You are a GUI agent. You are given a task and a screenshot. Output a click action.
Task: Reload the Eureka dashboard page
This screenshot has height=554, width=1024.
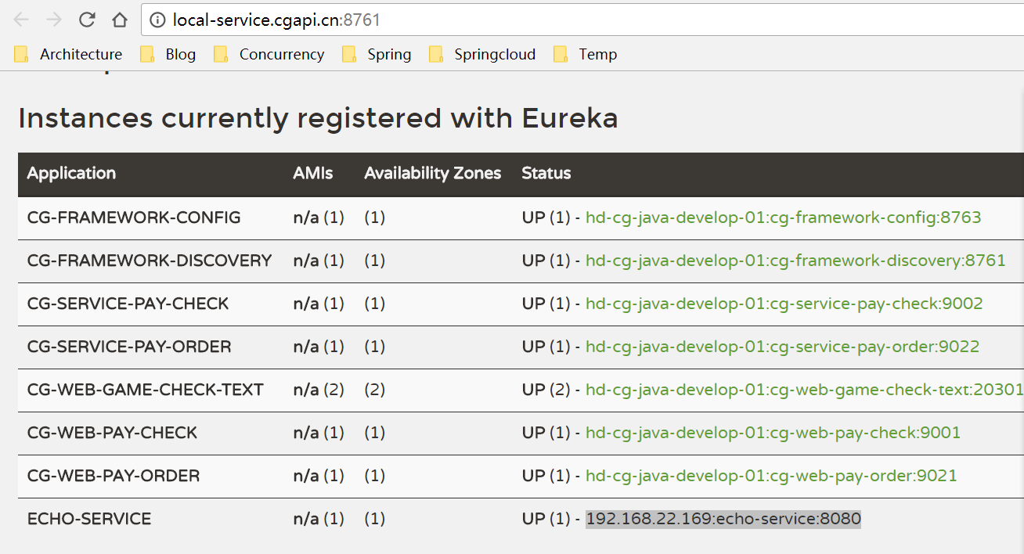point(86,19)
